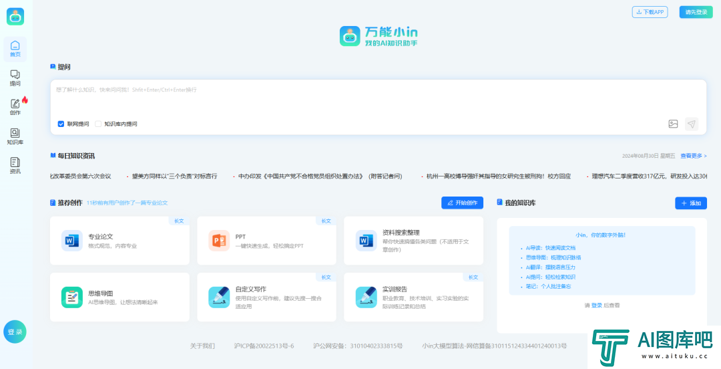721x369 pixels.
Task: Open the 知识库 sidebar icon
Action: (x=15, y=136)
